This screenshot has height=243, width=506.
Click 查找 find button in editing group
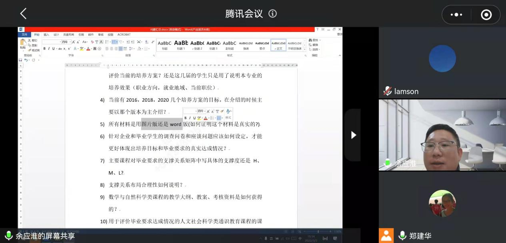click(314, 40)
